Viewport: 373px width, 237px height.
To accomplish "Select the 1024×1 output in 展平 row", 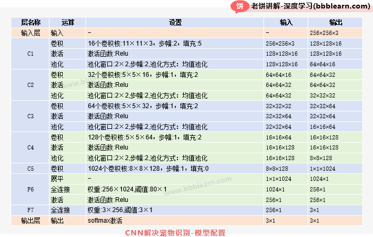I will [335, 179].
